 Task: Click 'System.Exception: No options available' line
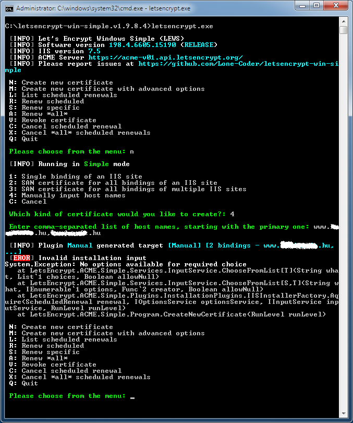click(126, 264)
